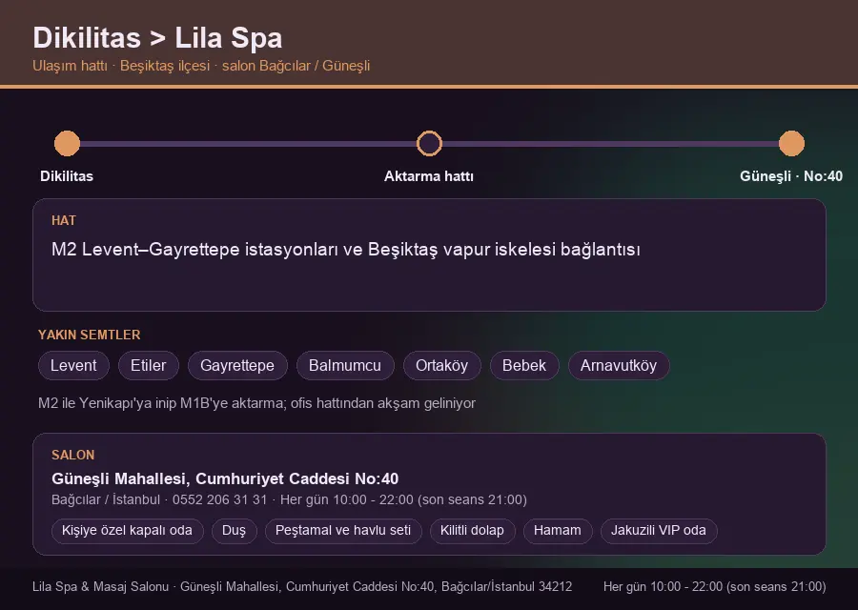858x610 pixels.
Task: Select the Levent neighborhood chip
Action: coord(73,365)
